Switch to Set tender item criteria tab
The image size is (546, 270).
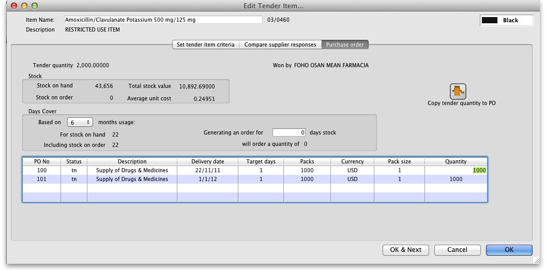[205, 44]
